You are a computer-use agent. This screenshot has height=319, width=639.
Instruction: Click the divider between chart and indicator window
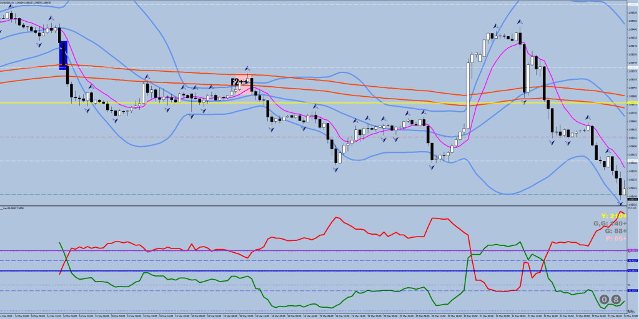pos(312,206)
